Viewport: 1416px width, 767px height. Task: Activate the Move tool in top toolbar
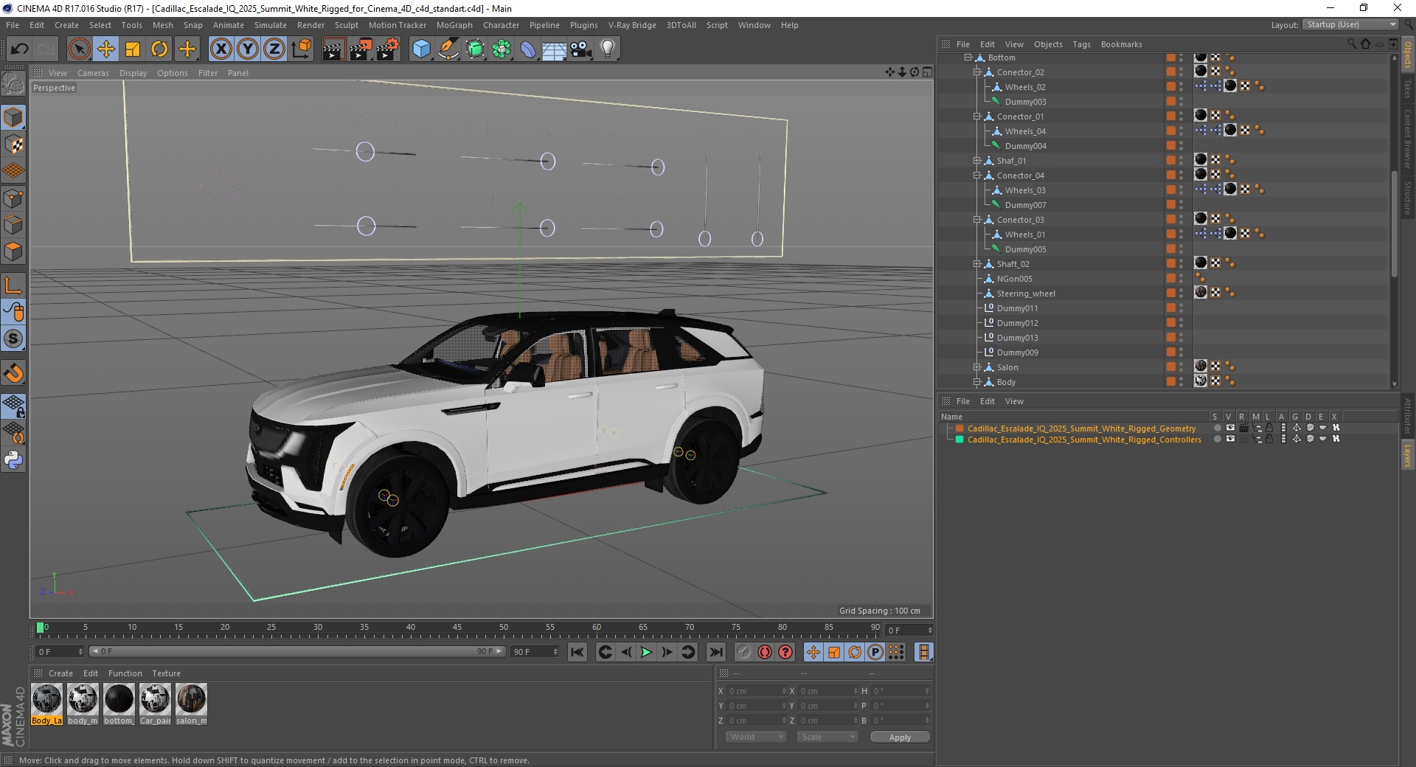click(105, 49)
